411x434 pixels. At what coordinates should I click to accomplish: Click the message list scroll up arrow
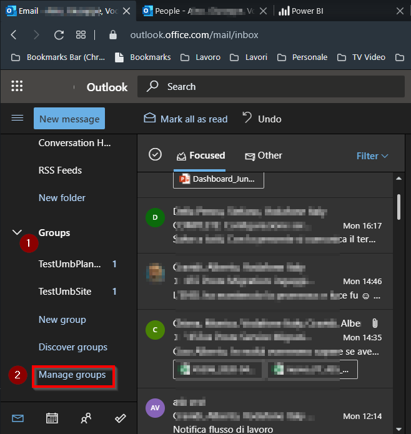coord(399,179)
